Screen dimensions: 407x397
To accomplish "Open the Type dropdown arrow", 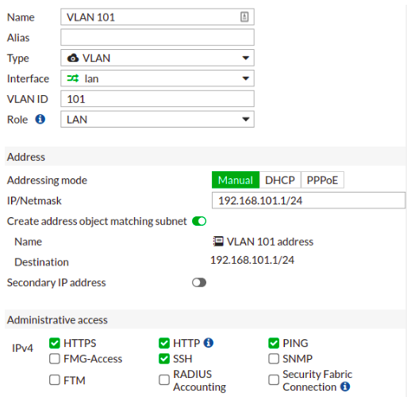I will click(x=246, y=58).
